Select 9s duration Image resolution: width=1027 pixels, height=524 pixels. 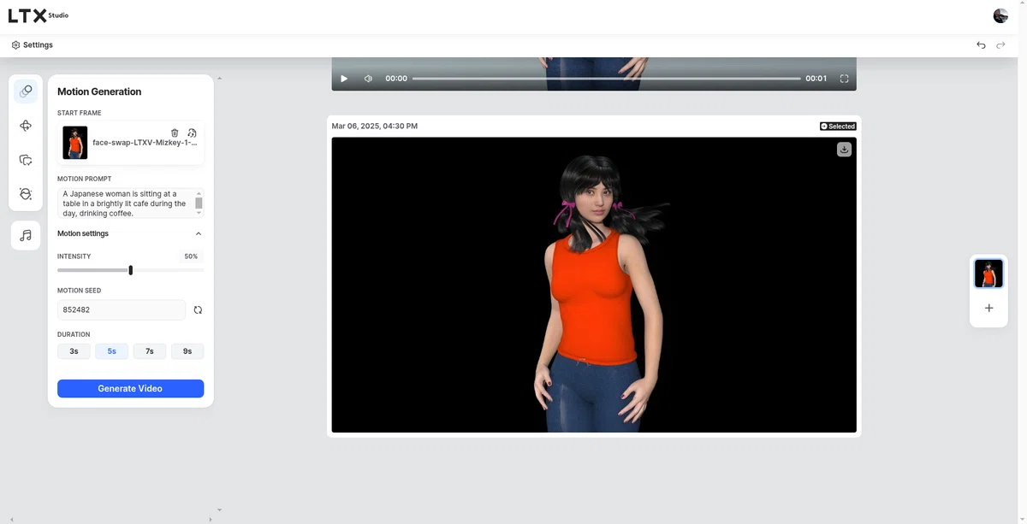(187, 351)
